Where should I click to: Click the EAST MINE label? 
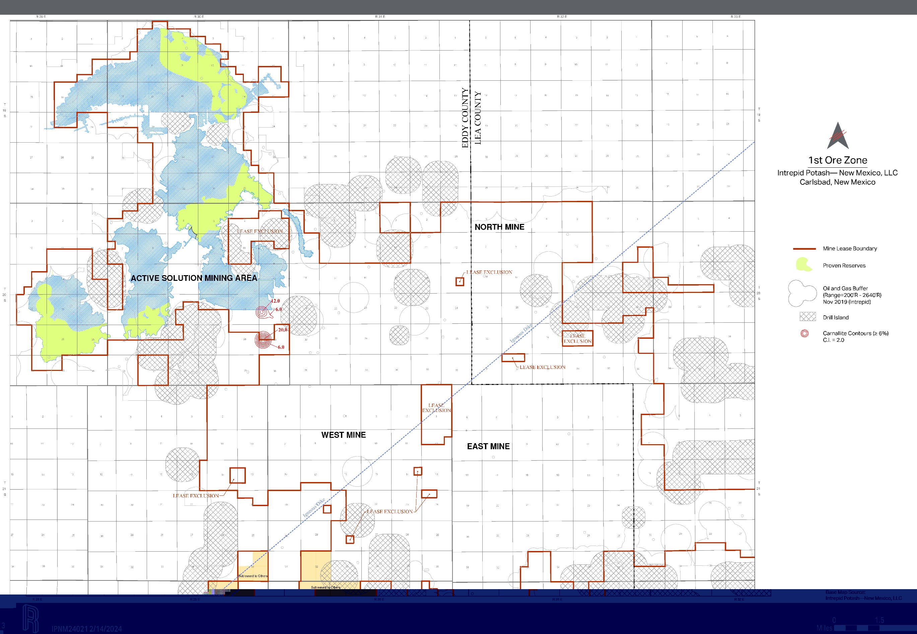[x=488, y=446]
